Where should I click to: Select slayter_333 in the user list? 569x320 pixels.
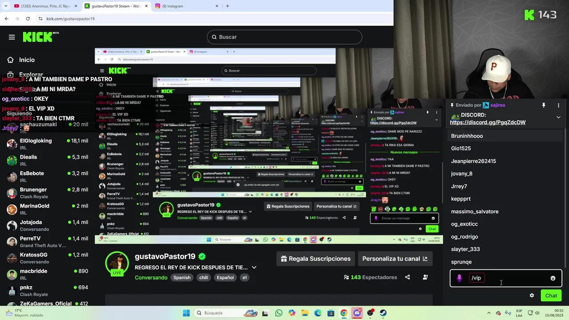point(465,249)
